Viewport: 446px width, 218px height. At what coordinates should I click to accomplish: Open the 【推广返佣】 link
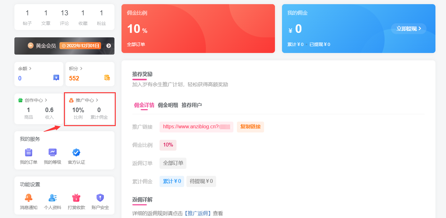198,214
